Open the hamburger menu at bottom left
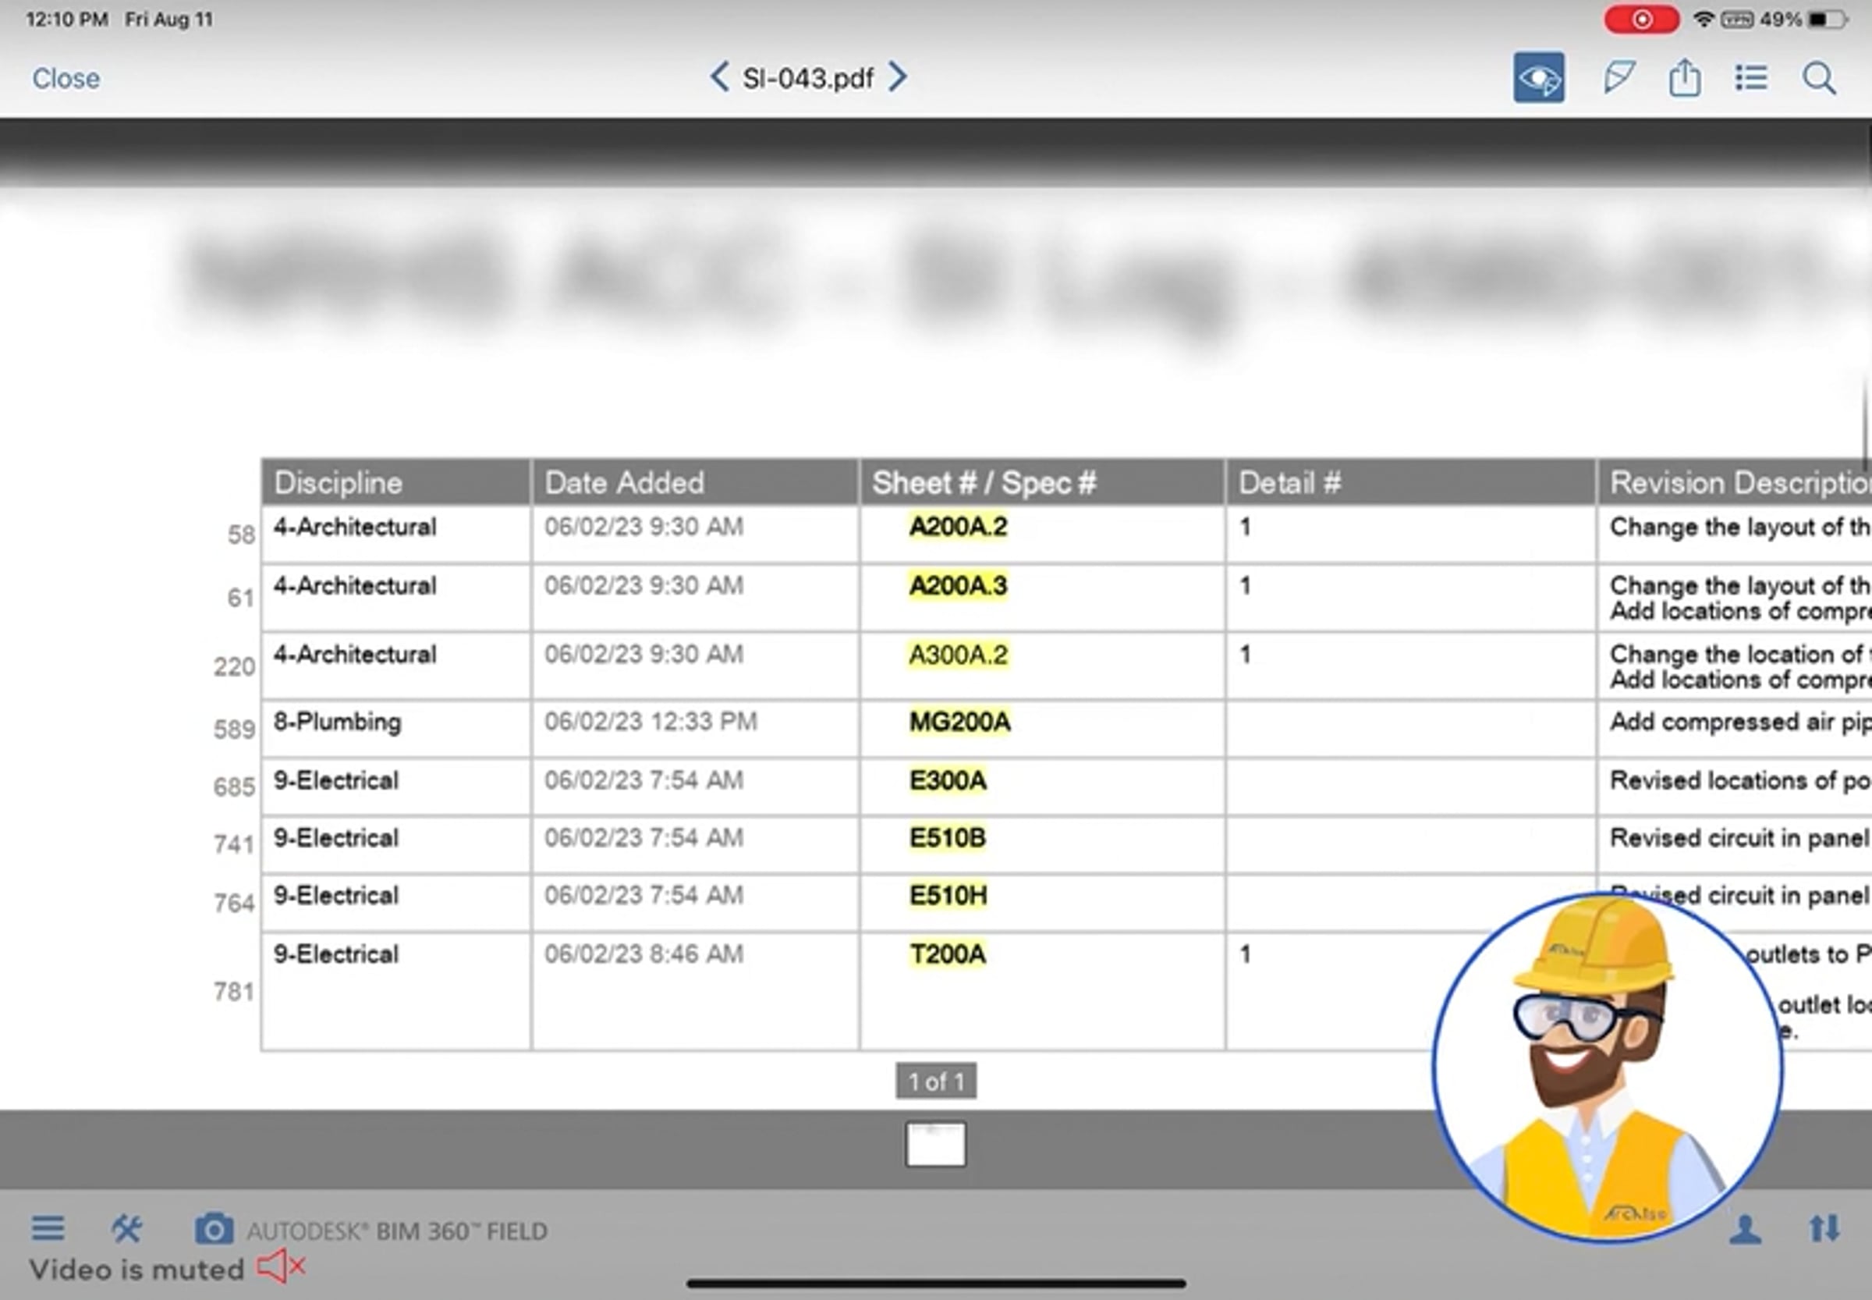1872x1300 pixels. point(48,1227)
